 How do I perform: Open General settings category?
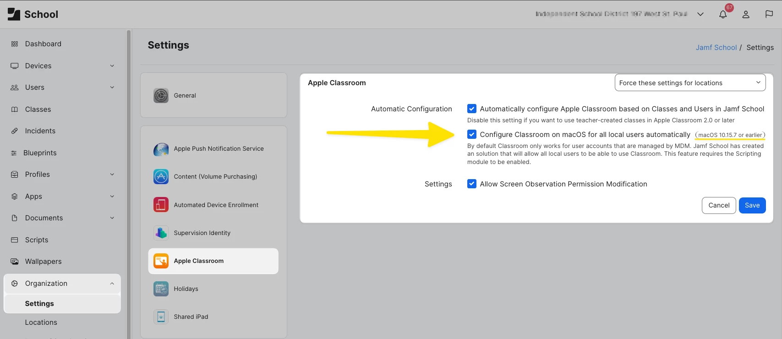coord(213,96)
